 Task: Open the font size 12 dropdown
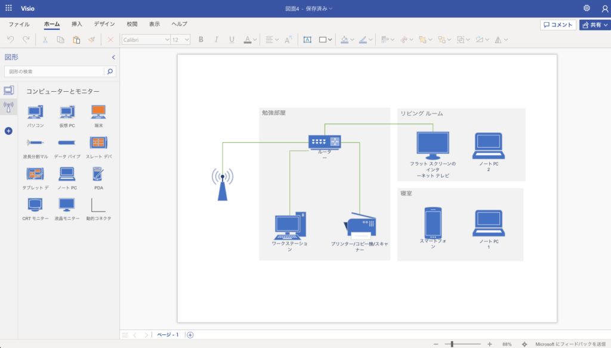[x=180, y=40]
